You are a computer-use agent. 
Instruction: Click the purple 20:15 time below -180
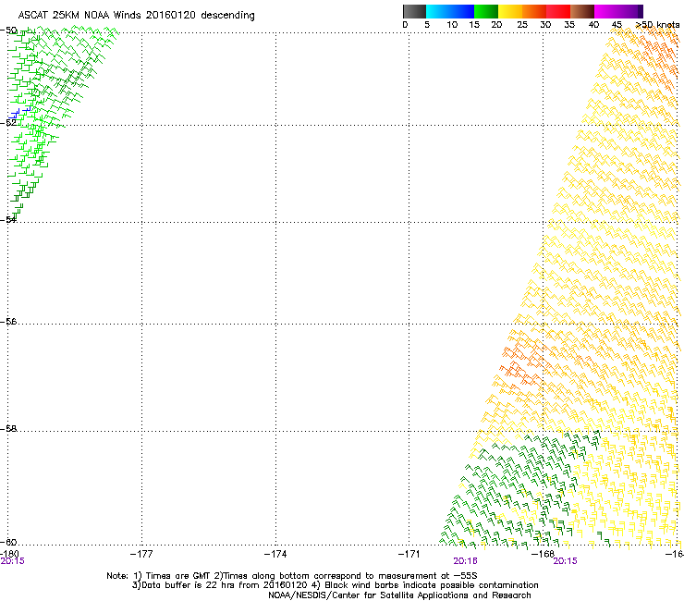pyautogui.click(x=12, y=561)
